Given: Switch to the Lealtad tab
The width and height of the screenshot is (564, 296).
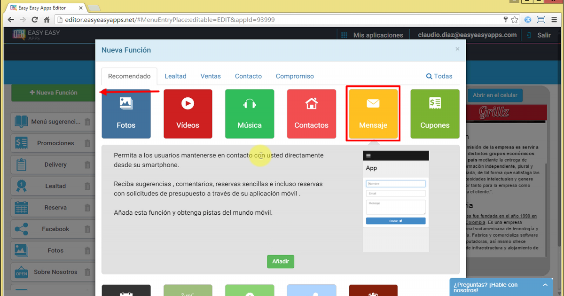Looking at the screenshot, I should pos(175,76).
